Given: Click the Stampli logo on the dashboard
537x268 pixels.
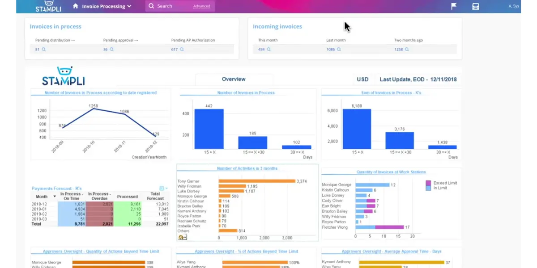Looking at the screenshot, I should click(x=64, y=76).
